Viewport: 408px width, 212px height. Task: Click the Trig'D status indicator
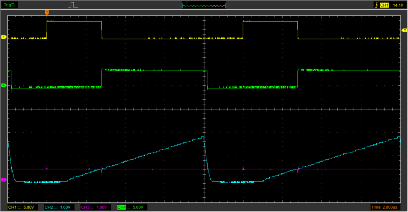click(x=10, y=5)
